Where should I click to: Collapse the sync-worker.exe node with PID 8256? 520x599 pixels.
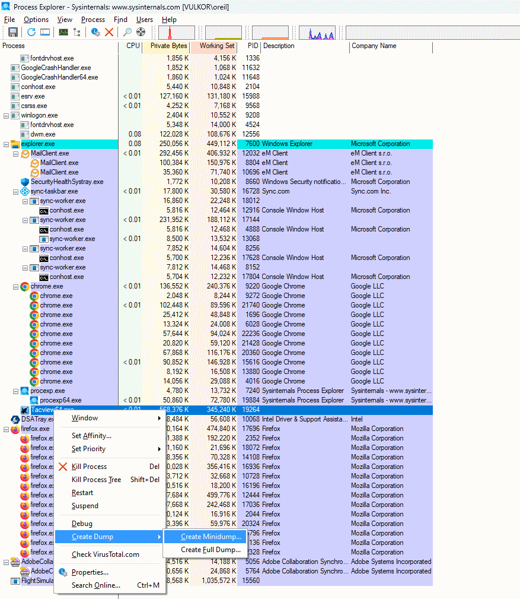pos(25,249)
